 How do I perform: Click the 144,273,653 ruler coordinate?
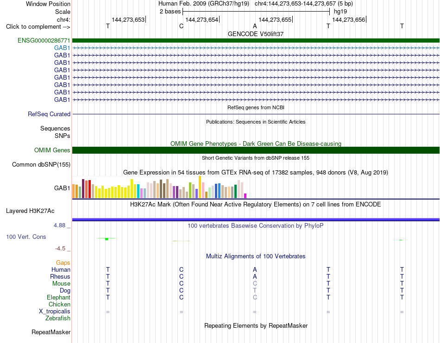[x=128, y=19]
